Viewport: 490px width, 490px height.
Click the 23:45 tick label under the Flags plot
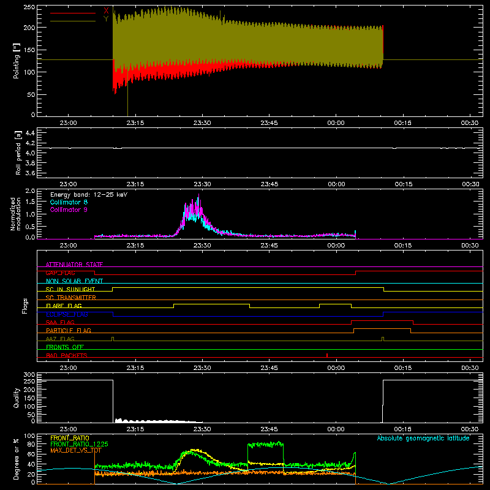click(x=269, y=368)
